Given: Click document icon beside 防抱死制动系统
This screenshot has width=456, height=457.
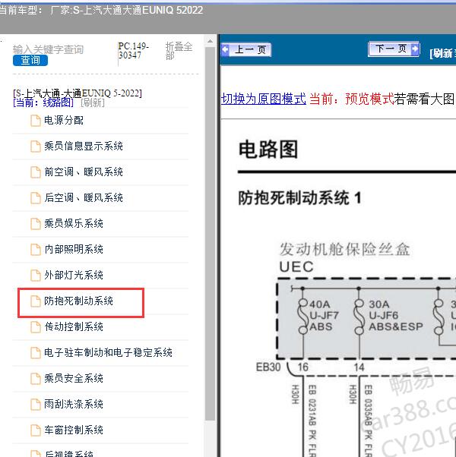Looking at the screenshot, I should (x=36, y=301).
